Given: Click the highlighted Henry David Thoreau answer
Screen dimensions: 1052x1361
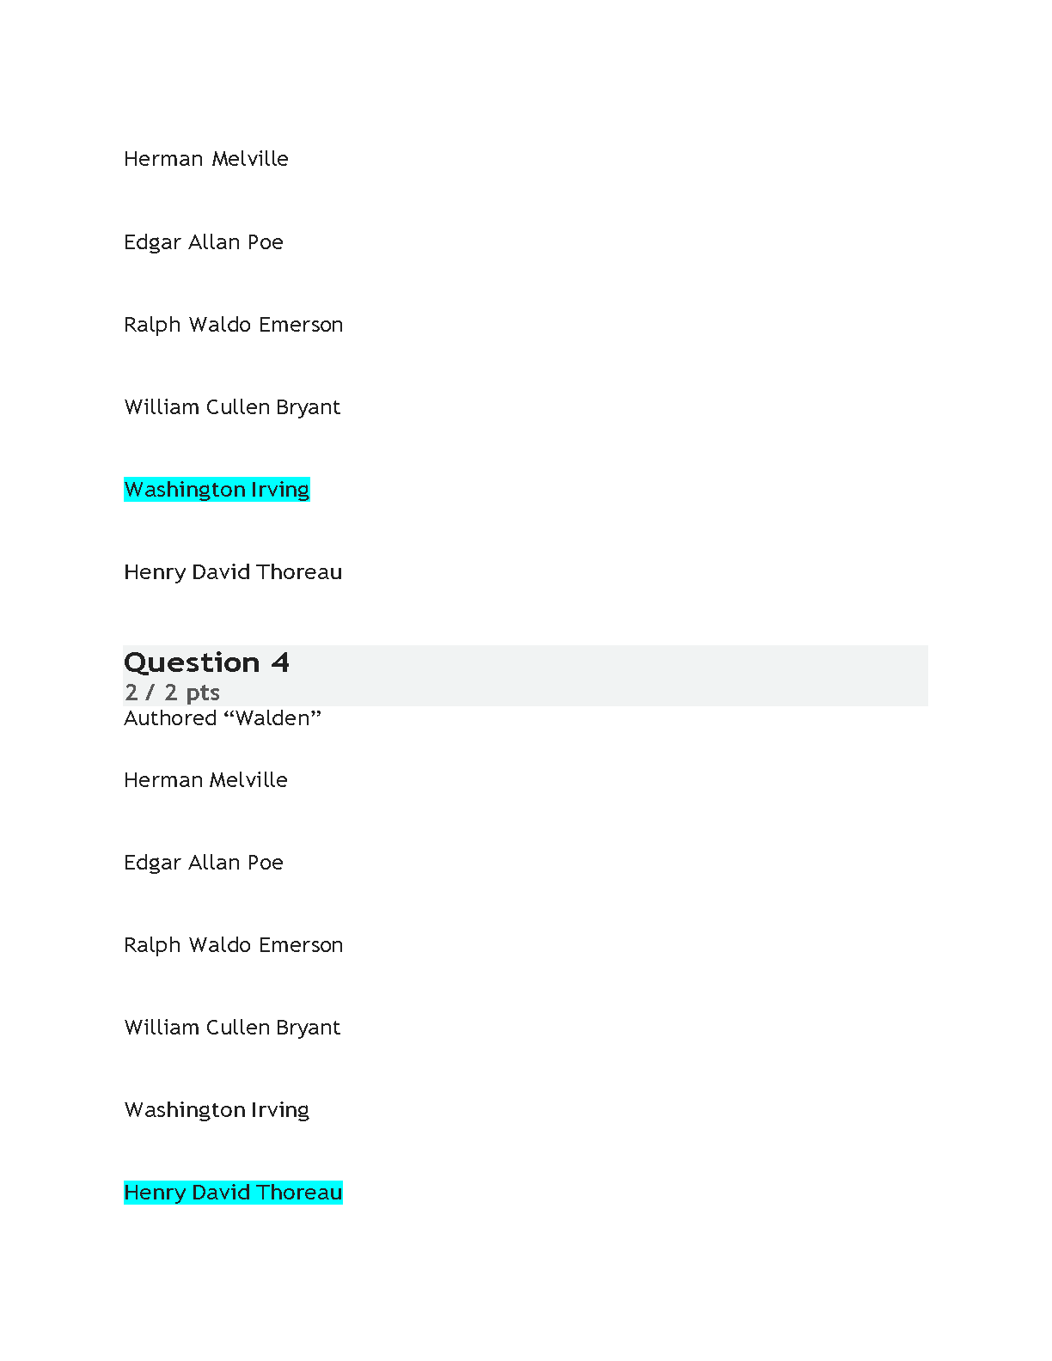Looking at the screenshot, I should [233, 1193].
